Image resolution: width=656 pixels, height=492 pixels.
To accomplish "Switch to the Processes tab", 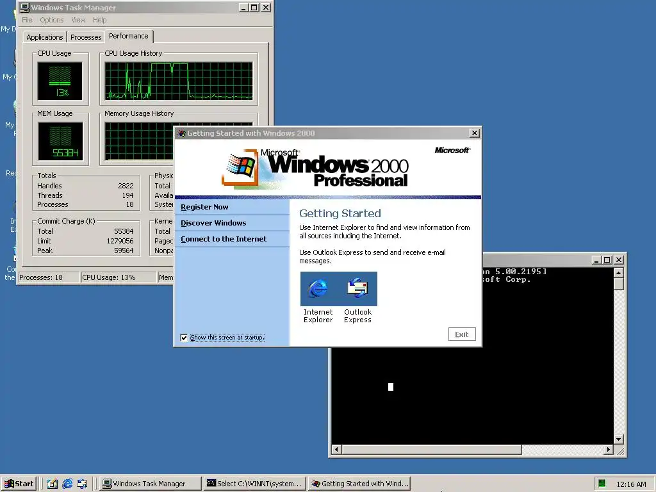I will point(86,37).
